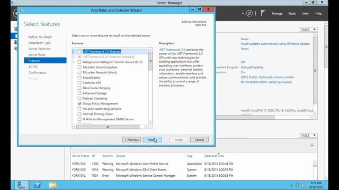Open the upper TASKS dropdown
Image resolution: width=339 pixels, height=190 pixels.
[x=308, y=30]
